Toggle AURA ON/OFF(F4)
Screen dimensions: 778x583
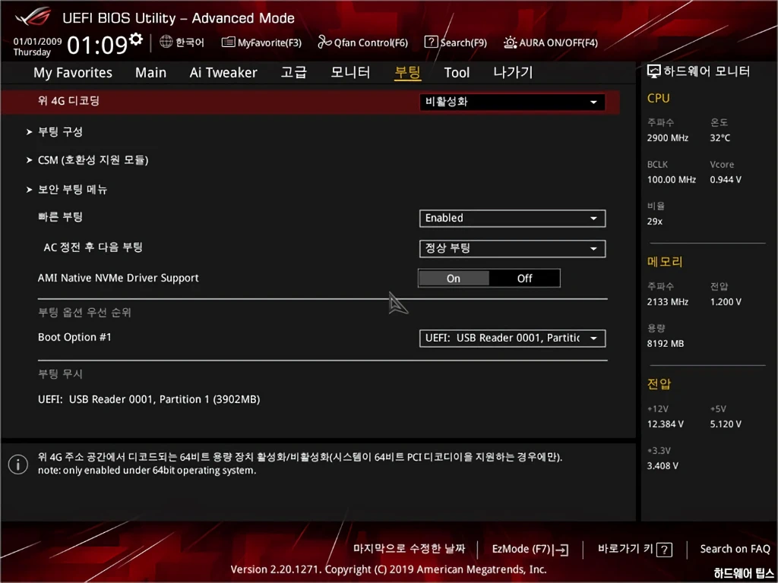(x=551, y=43)
